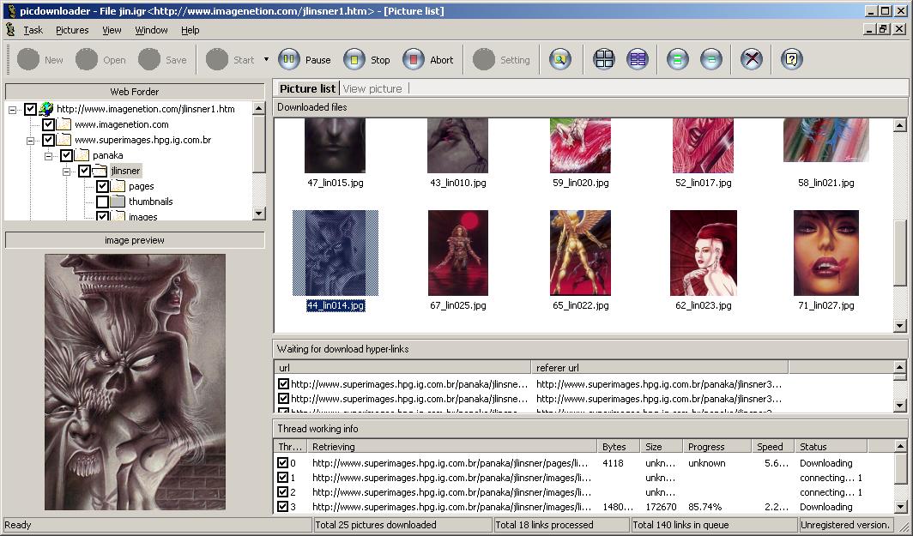913x536 pixels.
Task: Click the Stop download toolbar icon
Action: [354, 59]
